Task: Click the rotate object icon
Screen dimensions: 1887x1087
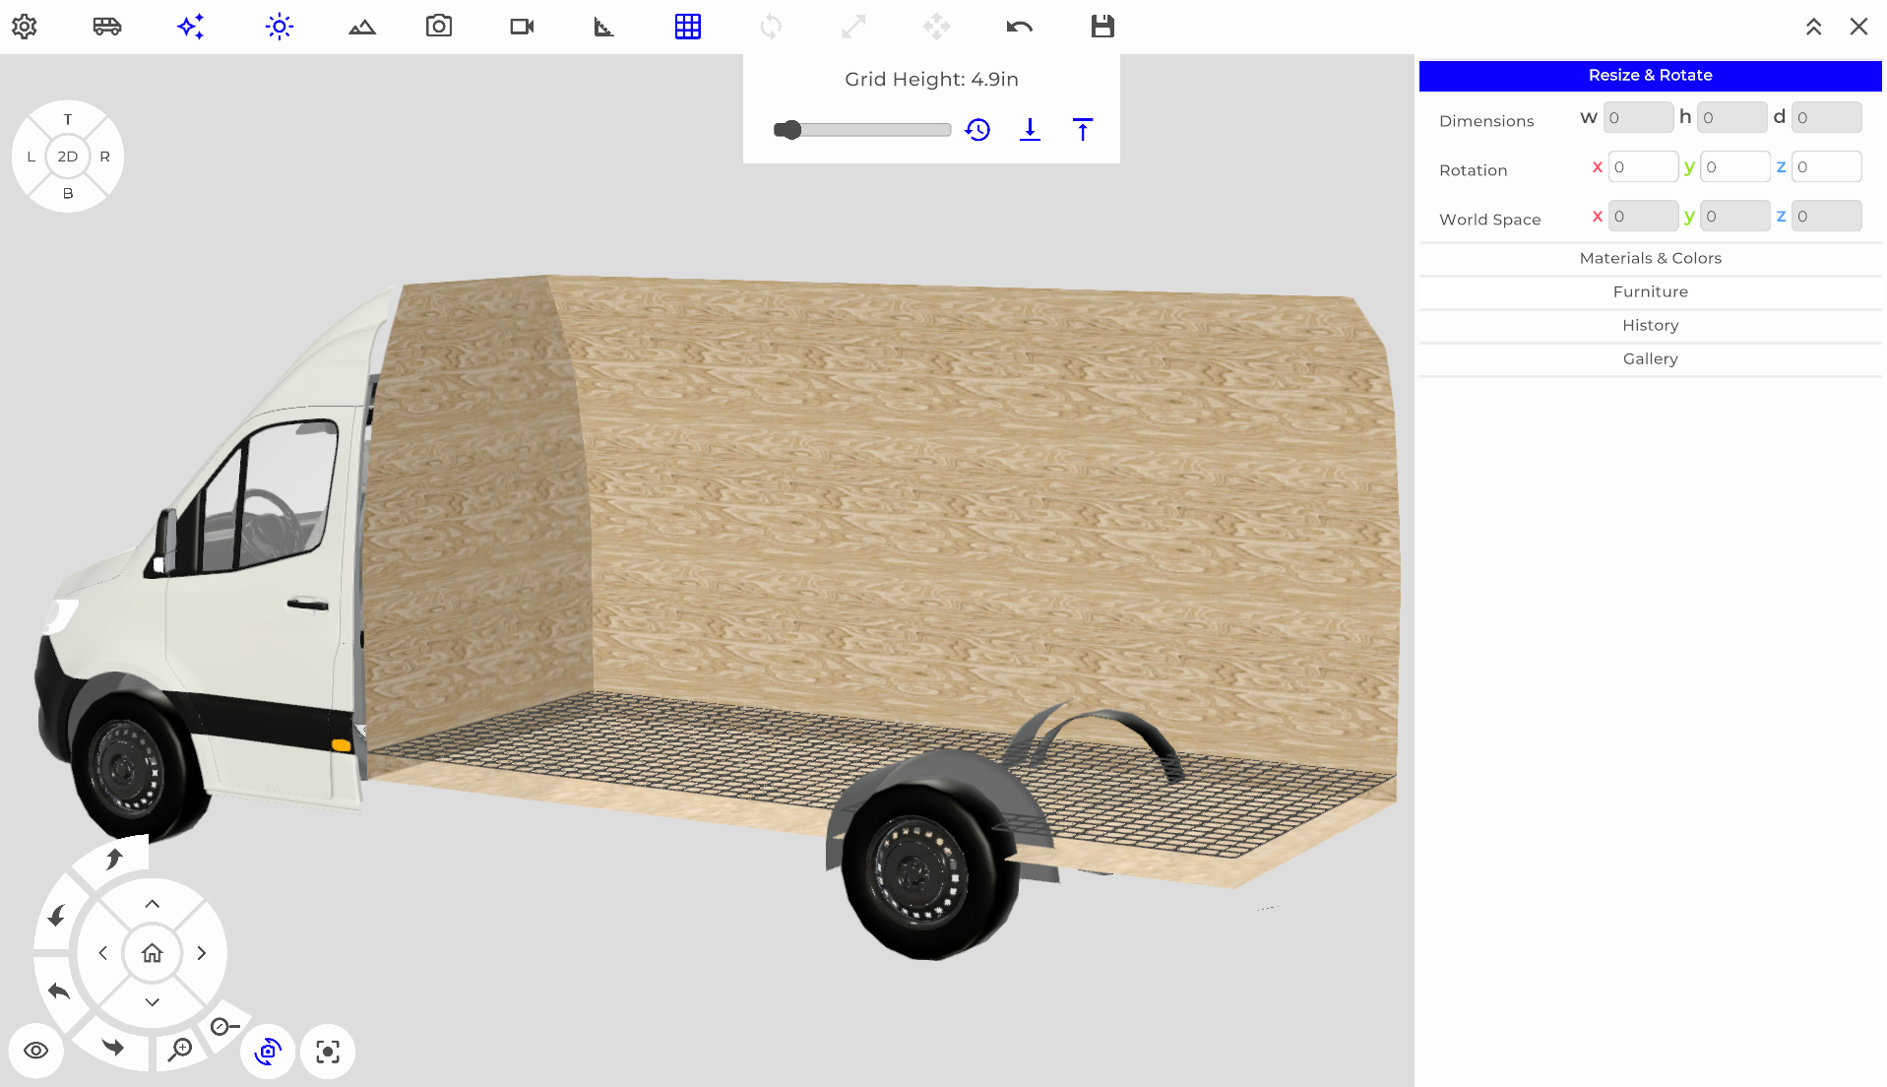Action: (771, 27)
